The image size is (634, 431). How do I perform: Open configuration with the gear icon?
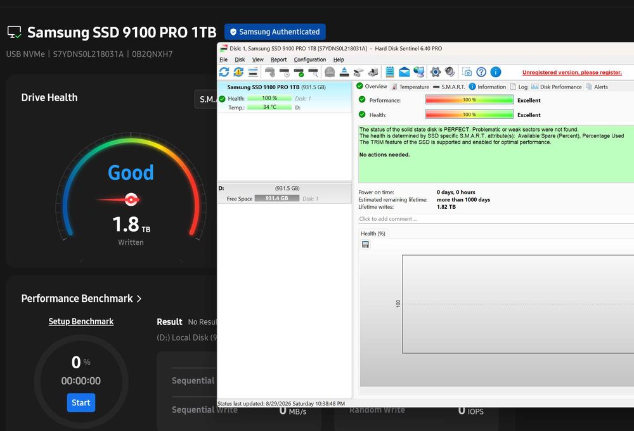point(436,72)
